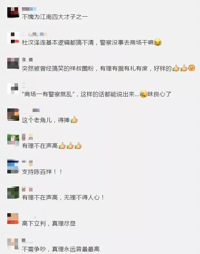Click avatar beside 不愧为江南四大才子之一 comment
Viewport: 200px width, 254px height.
tap(13, 12)
